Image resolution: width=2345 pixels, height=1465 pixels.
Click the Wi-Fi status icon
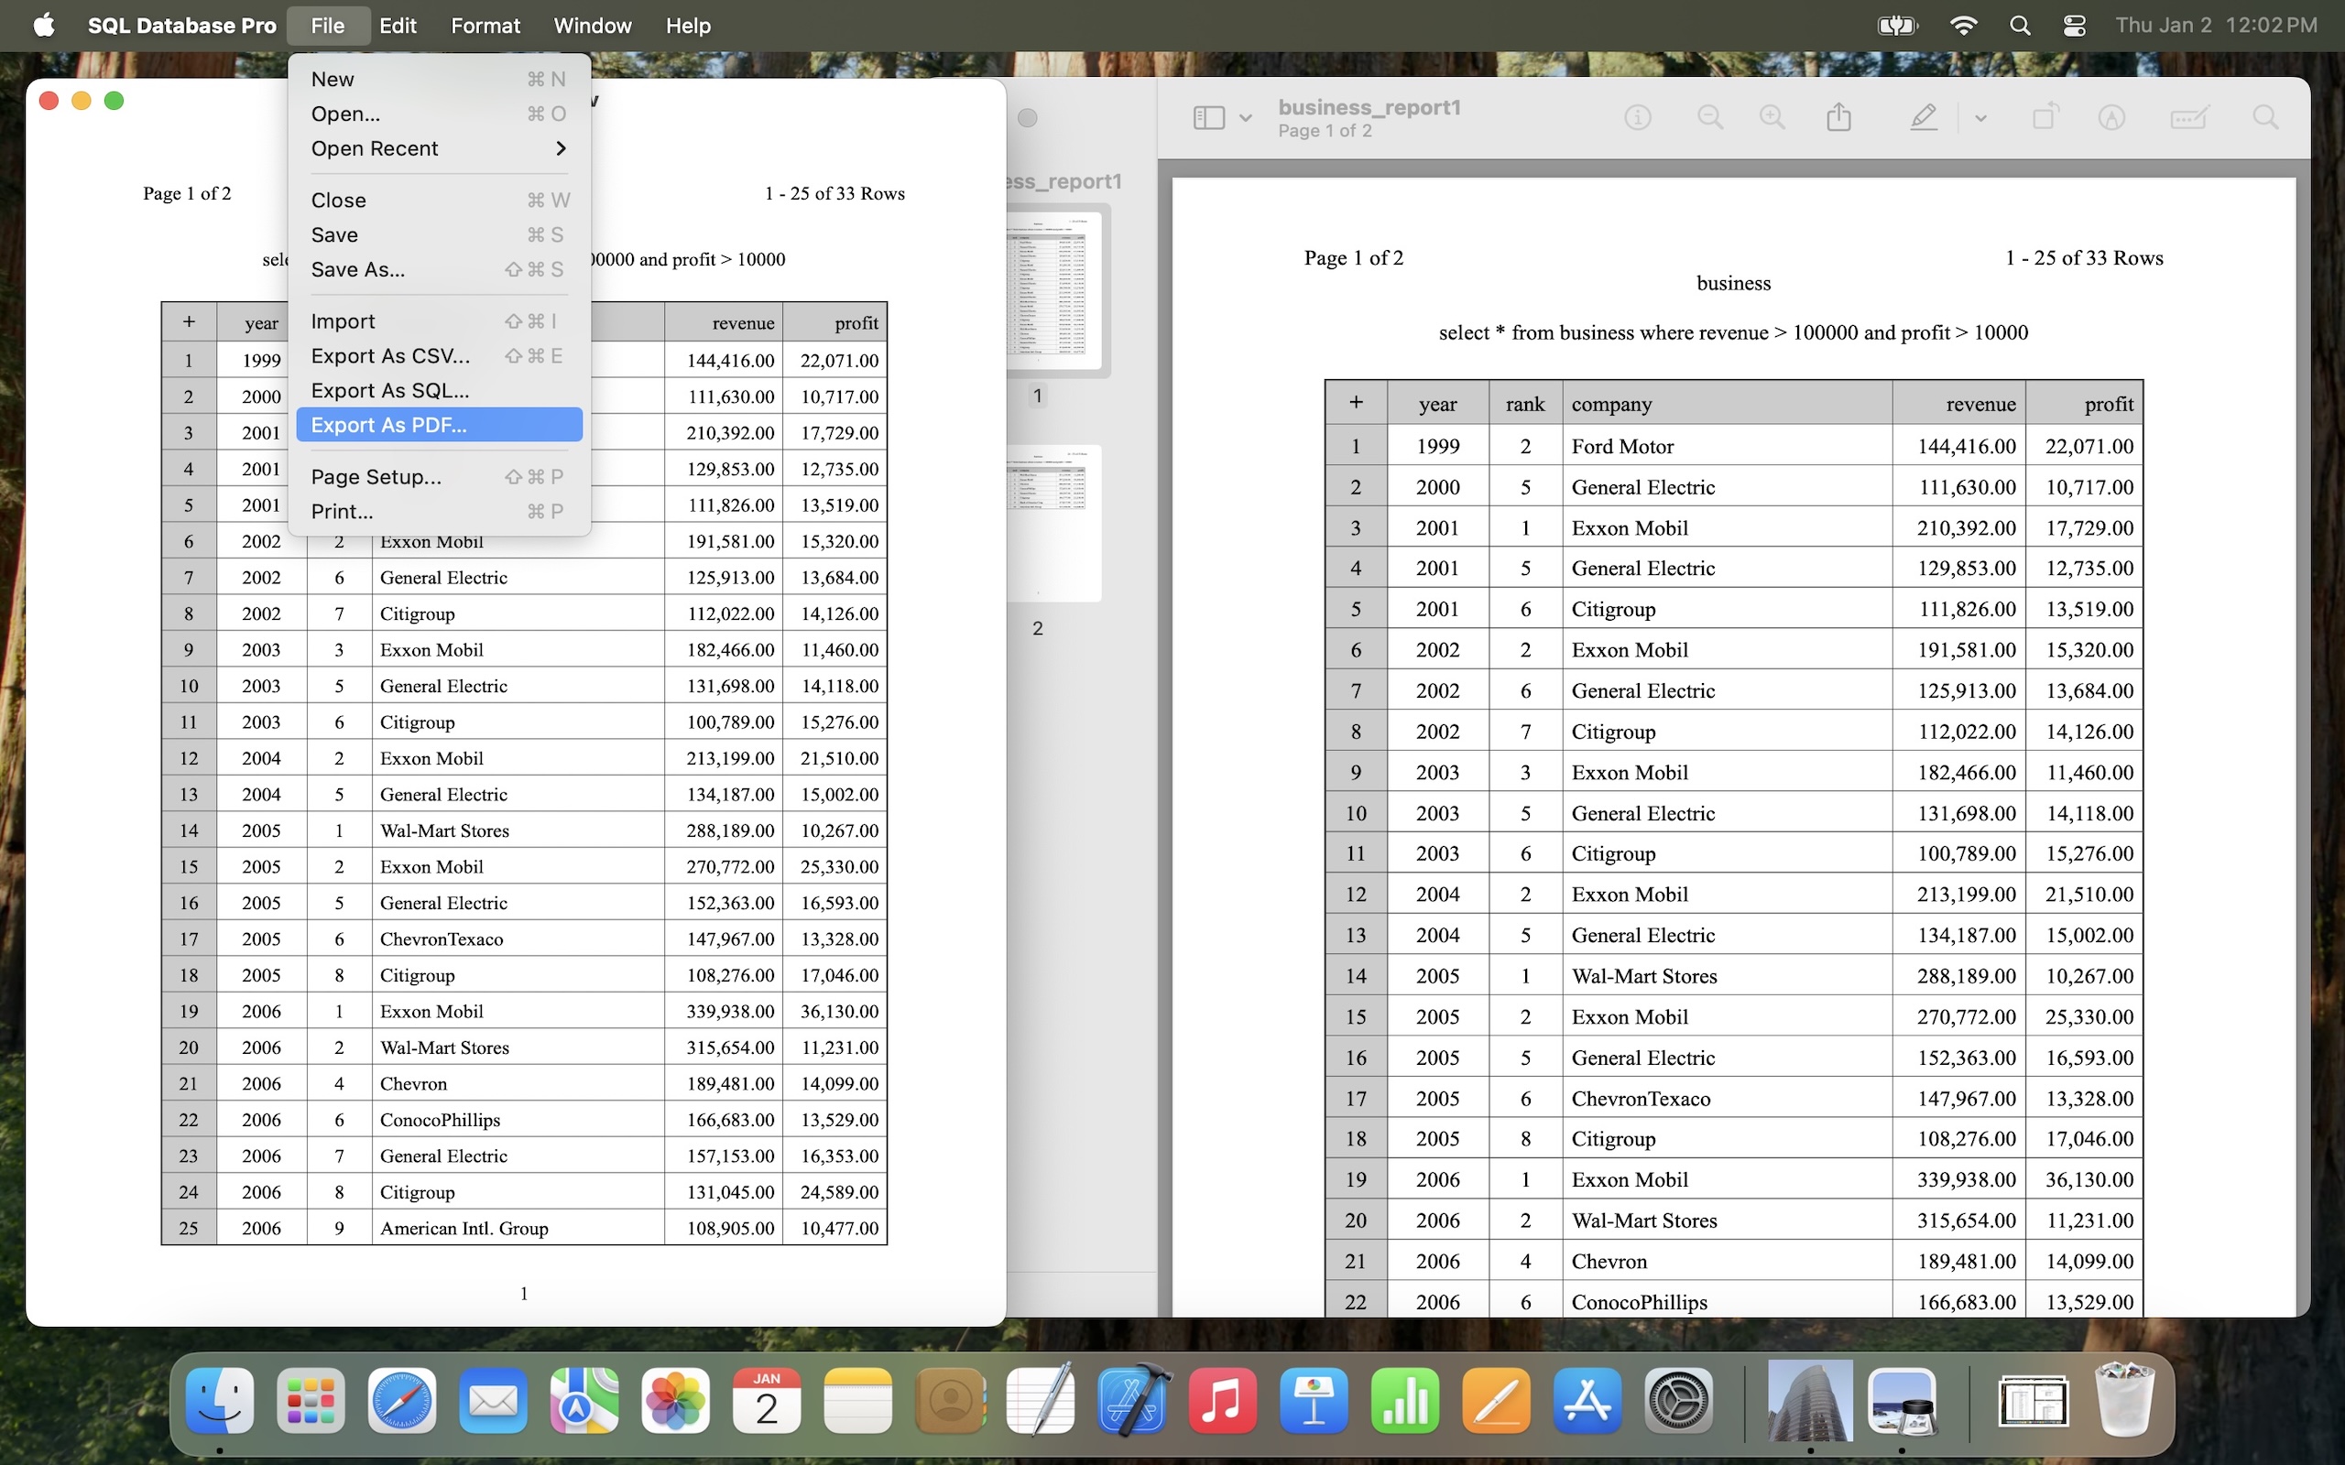coord(1963,26)
